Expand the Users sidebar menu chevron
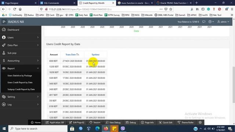The width and height of the screenshot is (235, 132). (x=38, y=37)
